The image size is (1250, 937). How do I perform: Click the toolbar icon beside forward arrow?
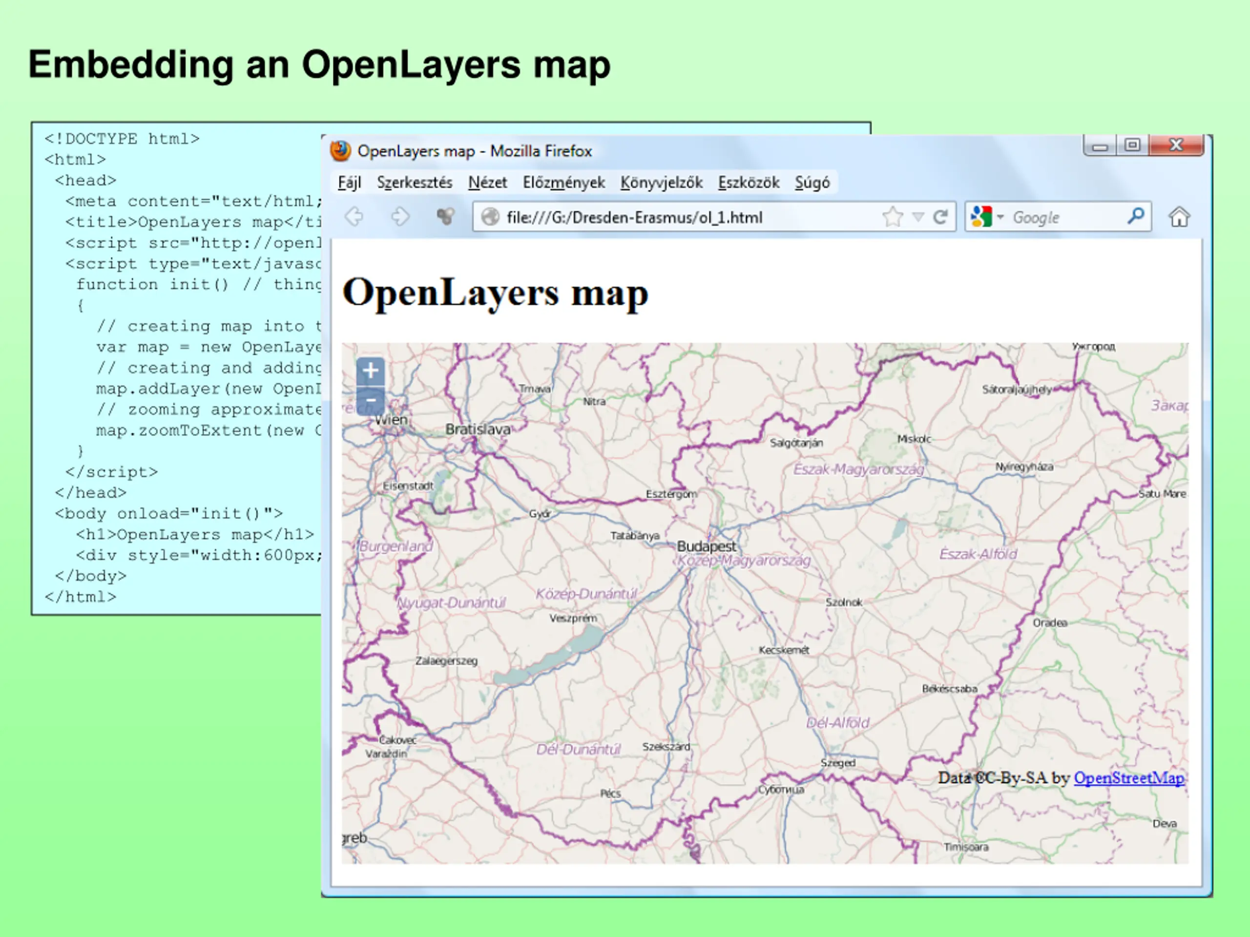(x=445, y=216)
